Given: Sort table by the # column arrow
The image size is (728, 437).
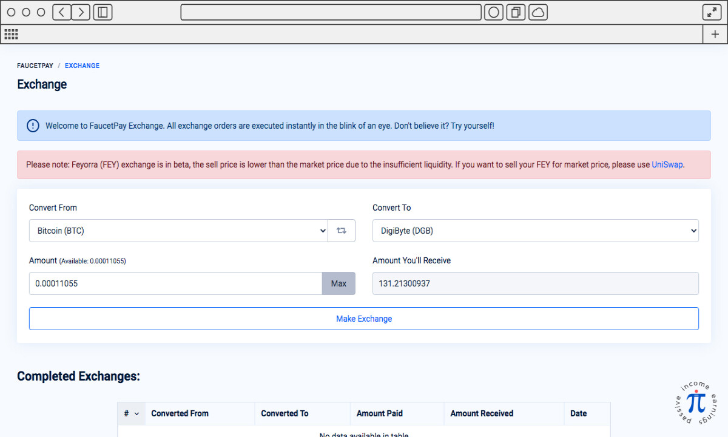Looking at the screenshot, I should coord(136,414).
